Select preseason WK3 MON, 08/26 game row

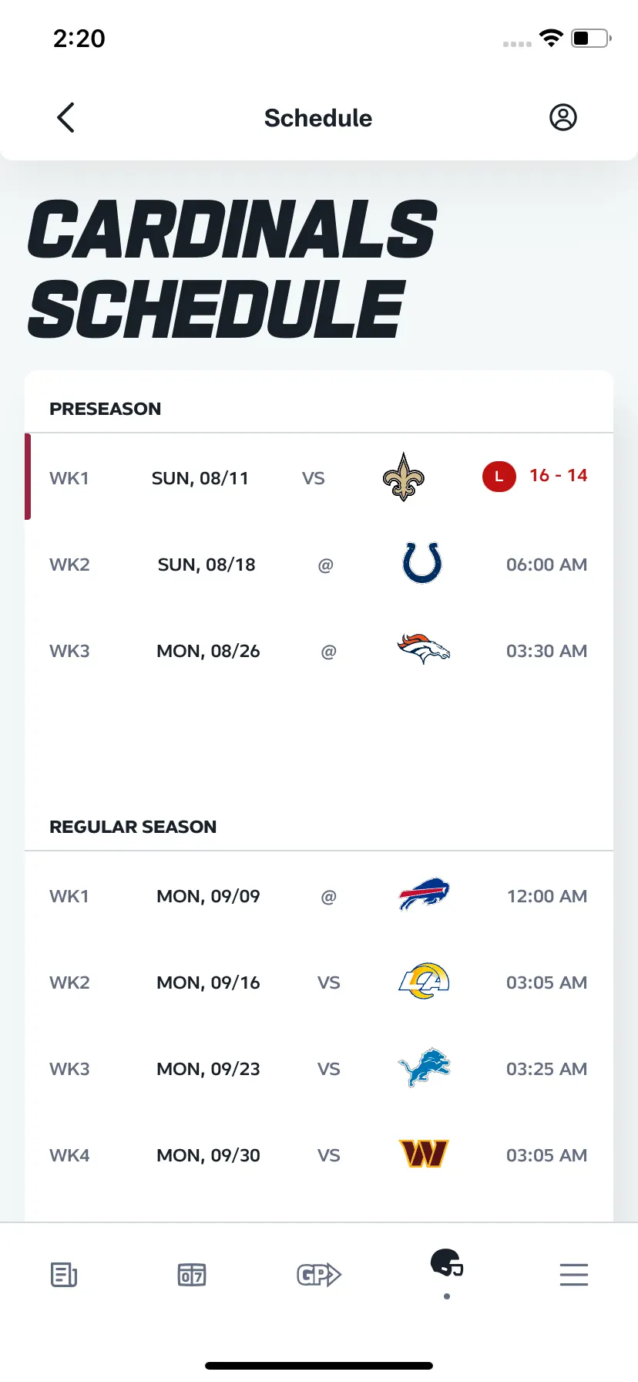tap(319, 651)
